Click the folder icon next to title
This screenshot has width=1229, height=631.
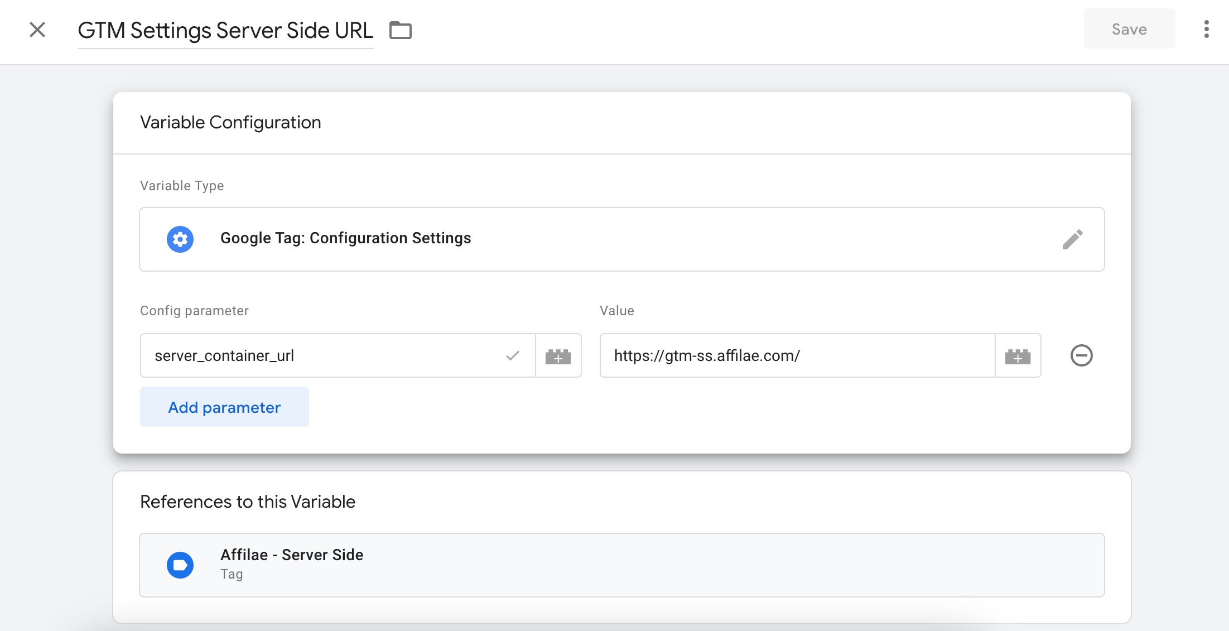(400, 30)
